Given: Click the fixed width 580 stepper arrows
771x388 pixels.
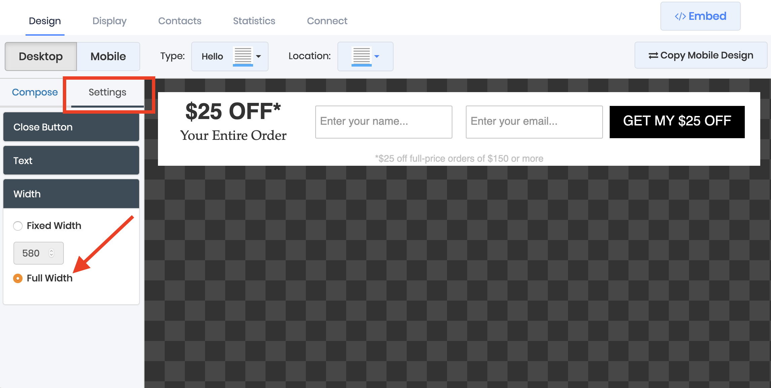Looking at the screenshot, I should (x=51, y=253).
